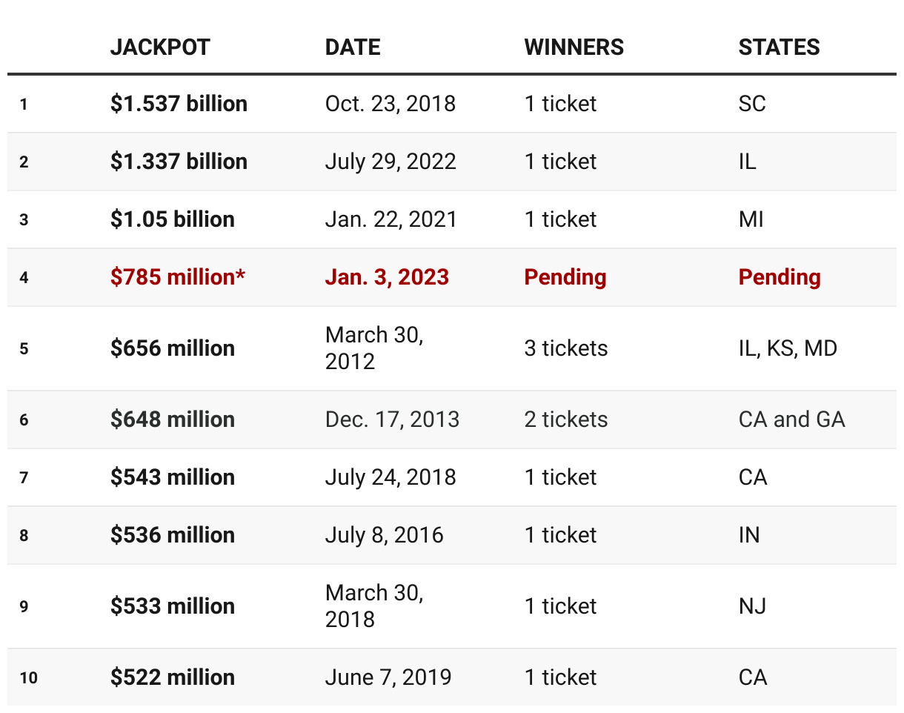Click the $543 million jackpot cell

(172, 477)
